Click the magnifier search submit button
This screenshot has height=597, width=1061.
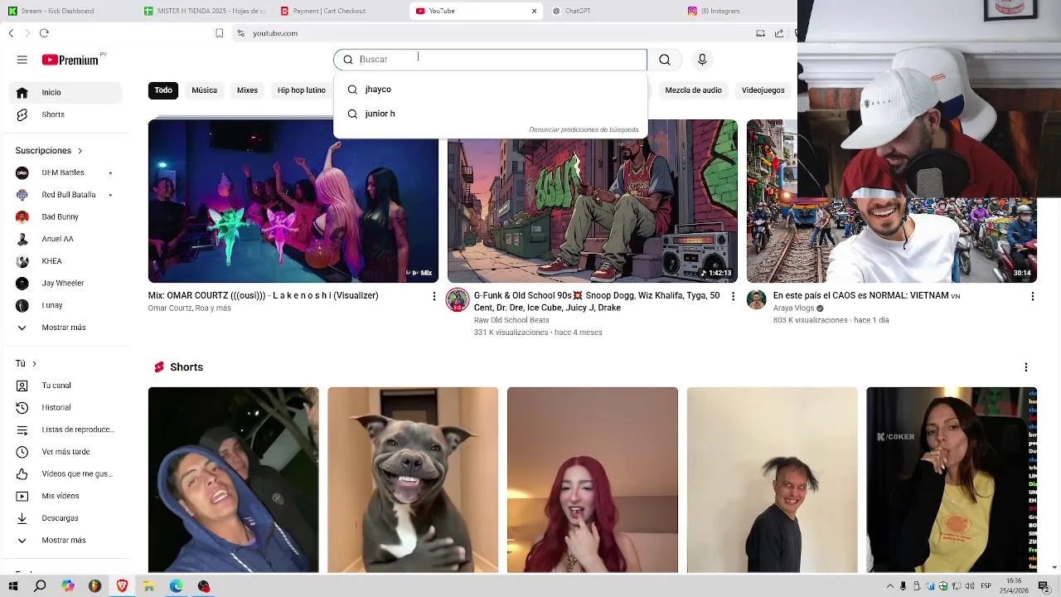[x=665, y=60]
